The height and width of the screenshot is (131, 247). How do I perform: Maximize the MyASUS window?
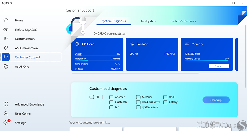234,3
